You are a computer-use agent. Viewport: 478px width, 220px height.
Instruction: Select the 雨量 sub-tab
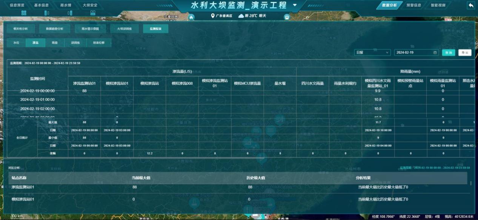(55, 43)
